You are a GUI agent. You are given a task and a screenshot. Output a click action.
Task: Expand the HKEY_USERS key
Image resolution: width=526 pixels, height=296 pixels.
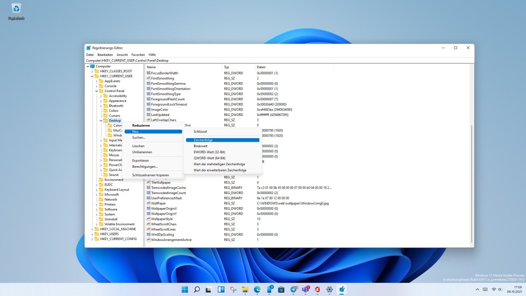(92, 234)
